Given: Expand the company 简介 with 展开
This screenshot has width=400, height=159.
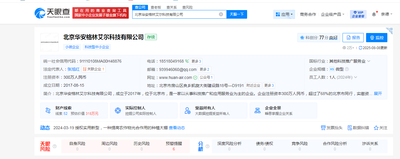Looking at the screenshot, I should (x=378, y=94).
